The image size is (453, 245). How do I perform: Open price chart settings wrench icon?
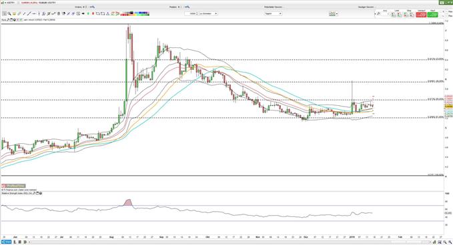pyautogui.click(x=8, y=20)
